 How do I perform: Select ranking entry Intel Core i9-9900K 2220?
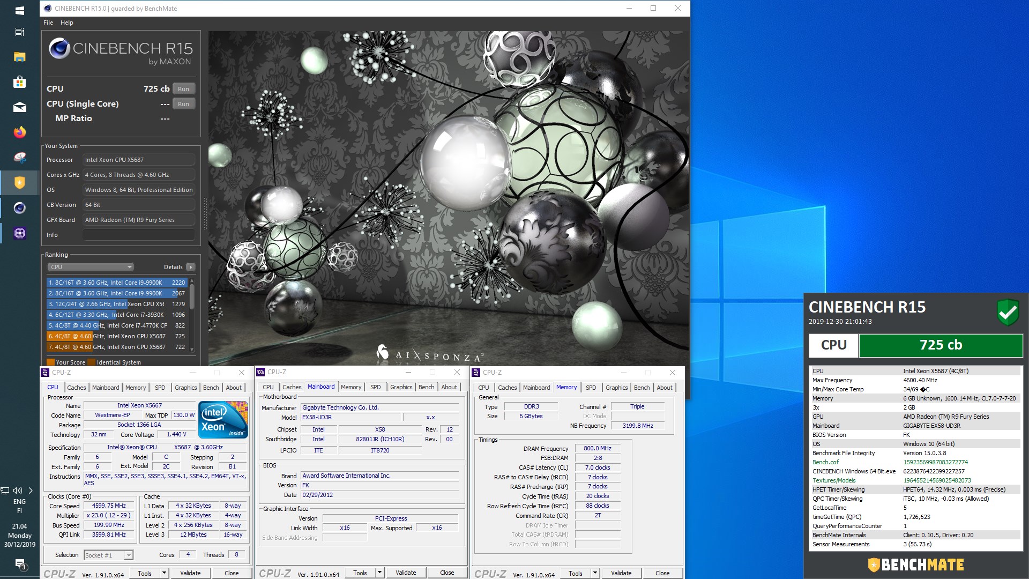116,283
